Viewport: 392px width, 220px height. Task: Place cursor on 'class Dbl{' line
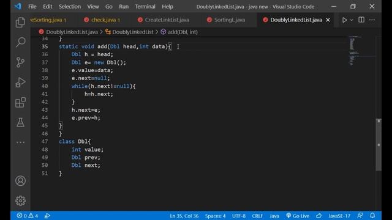[x=75, y=141]
